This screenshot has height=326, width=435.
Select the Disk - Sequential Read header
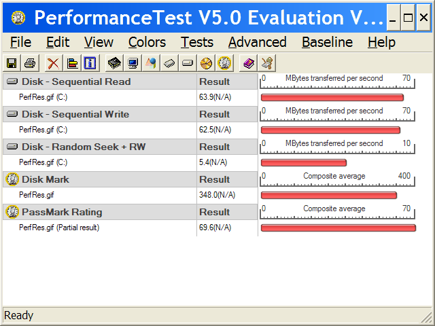(x=100, y=81)
